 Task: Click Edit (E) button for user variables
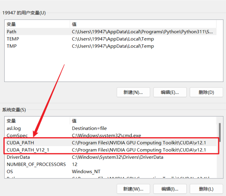coord(170,92)
